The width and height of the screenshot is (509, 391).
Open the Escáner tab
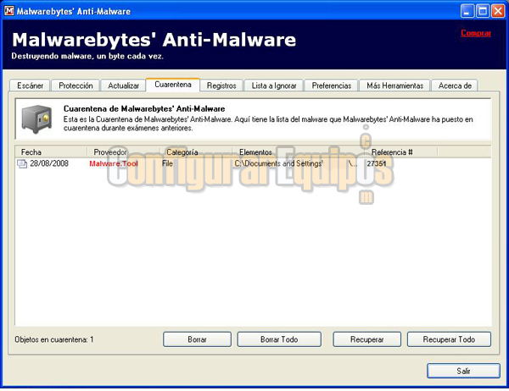click(x=30, y=85)
